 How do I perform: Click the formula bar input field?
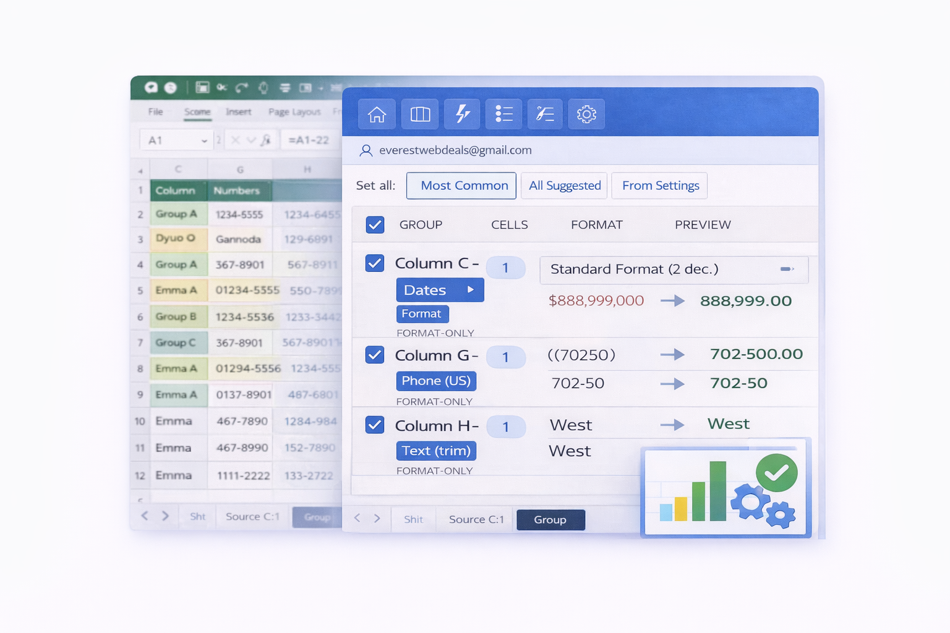309,140
